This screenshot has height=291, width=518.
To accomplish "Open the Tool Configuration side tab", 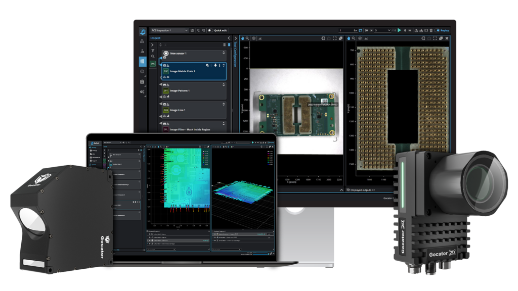I will pos(235,56).
